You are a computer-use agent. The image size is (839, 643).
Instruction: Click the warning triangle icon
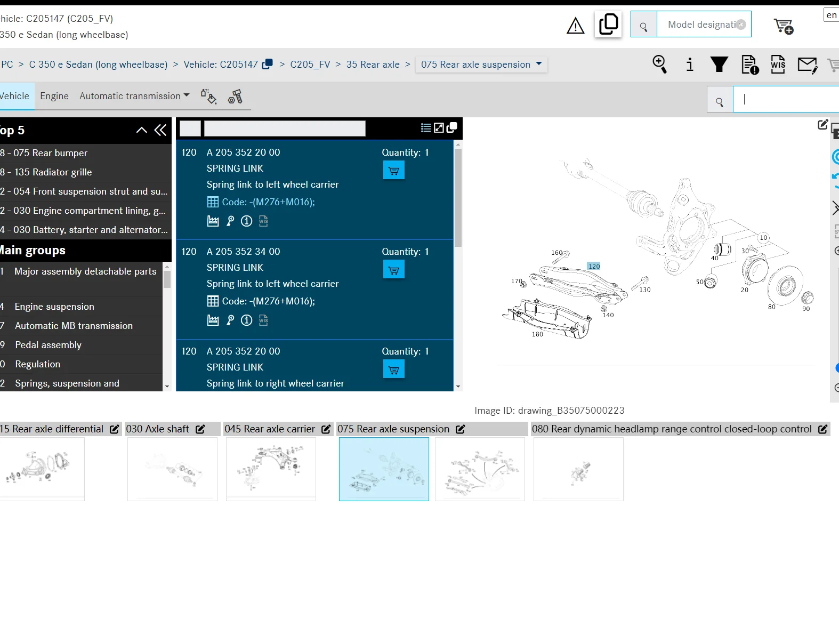pyautogui.click(x=575, y=26)
